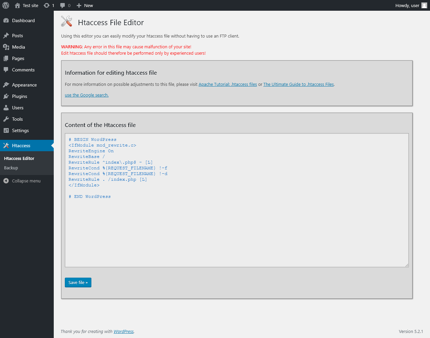430x338 pixels.
Task: Click the Appearance brush icon
Action: coord(6,85)
